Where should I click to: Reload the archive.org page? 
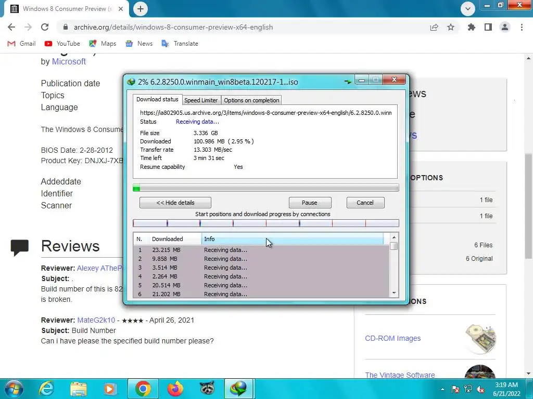click(x=45, y=27)
